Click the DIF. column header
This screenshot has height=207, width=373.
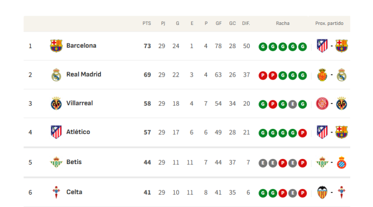tap(246, 23)
